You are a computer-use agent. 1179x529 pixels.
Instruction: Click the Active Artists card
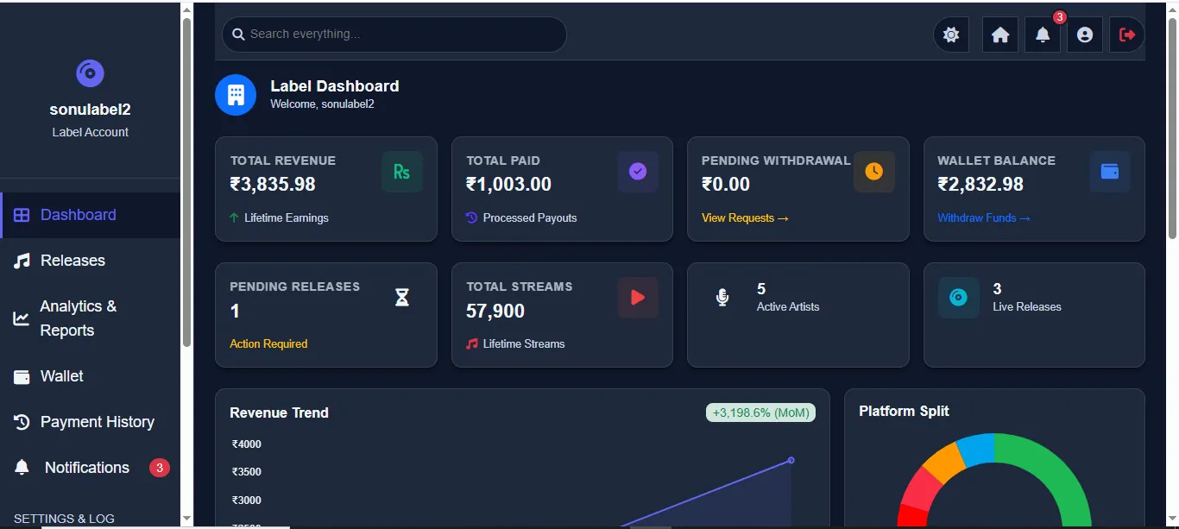tap(798, 315)
